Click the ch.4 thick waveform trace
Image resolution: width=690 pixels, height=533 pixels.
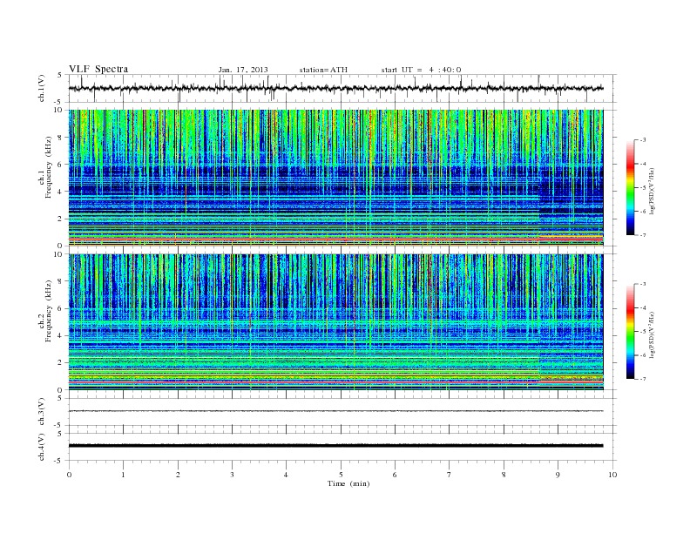point(335,446)
